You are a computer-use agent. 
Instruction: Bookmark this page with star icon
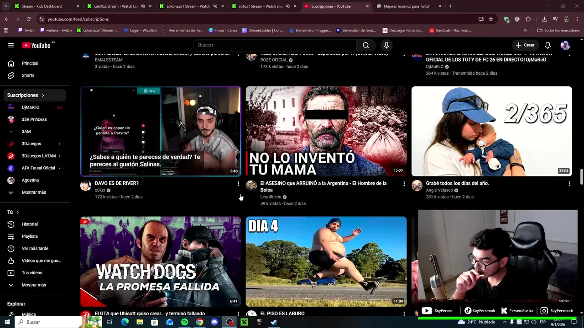491,19
